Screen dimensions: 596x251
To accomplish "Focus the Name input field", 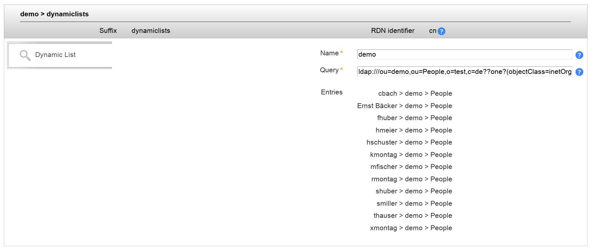I will click(x=464, y=54).
